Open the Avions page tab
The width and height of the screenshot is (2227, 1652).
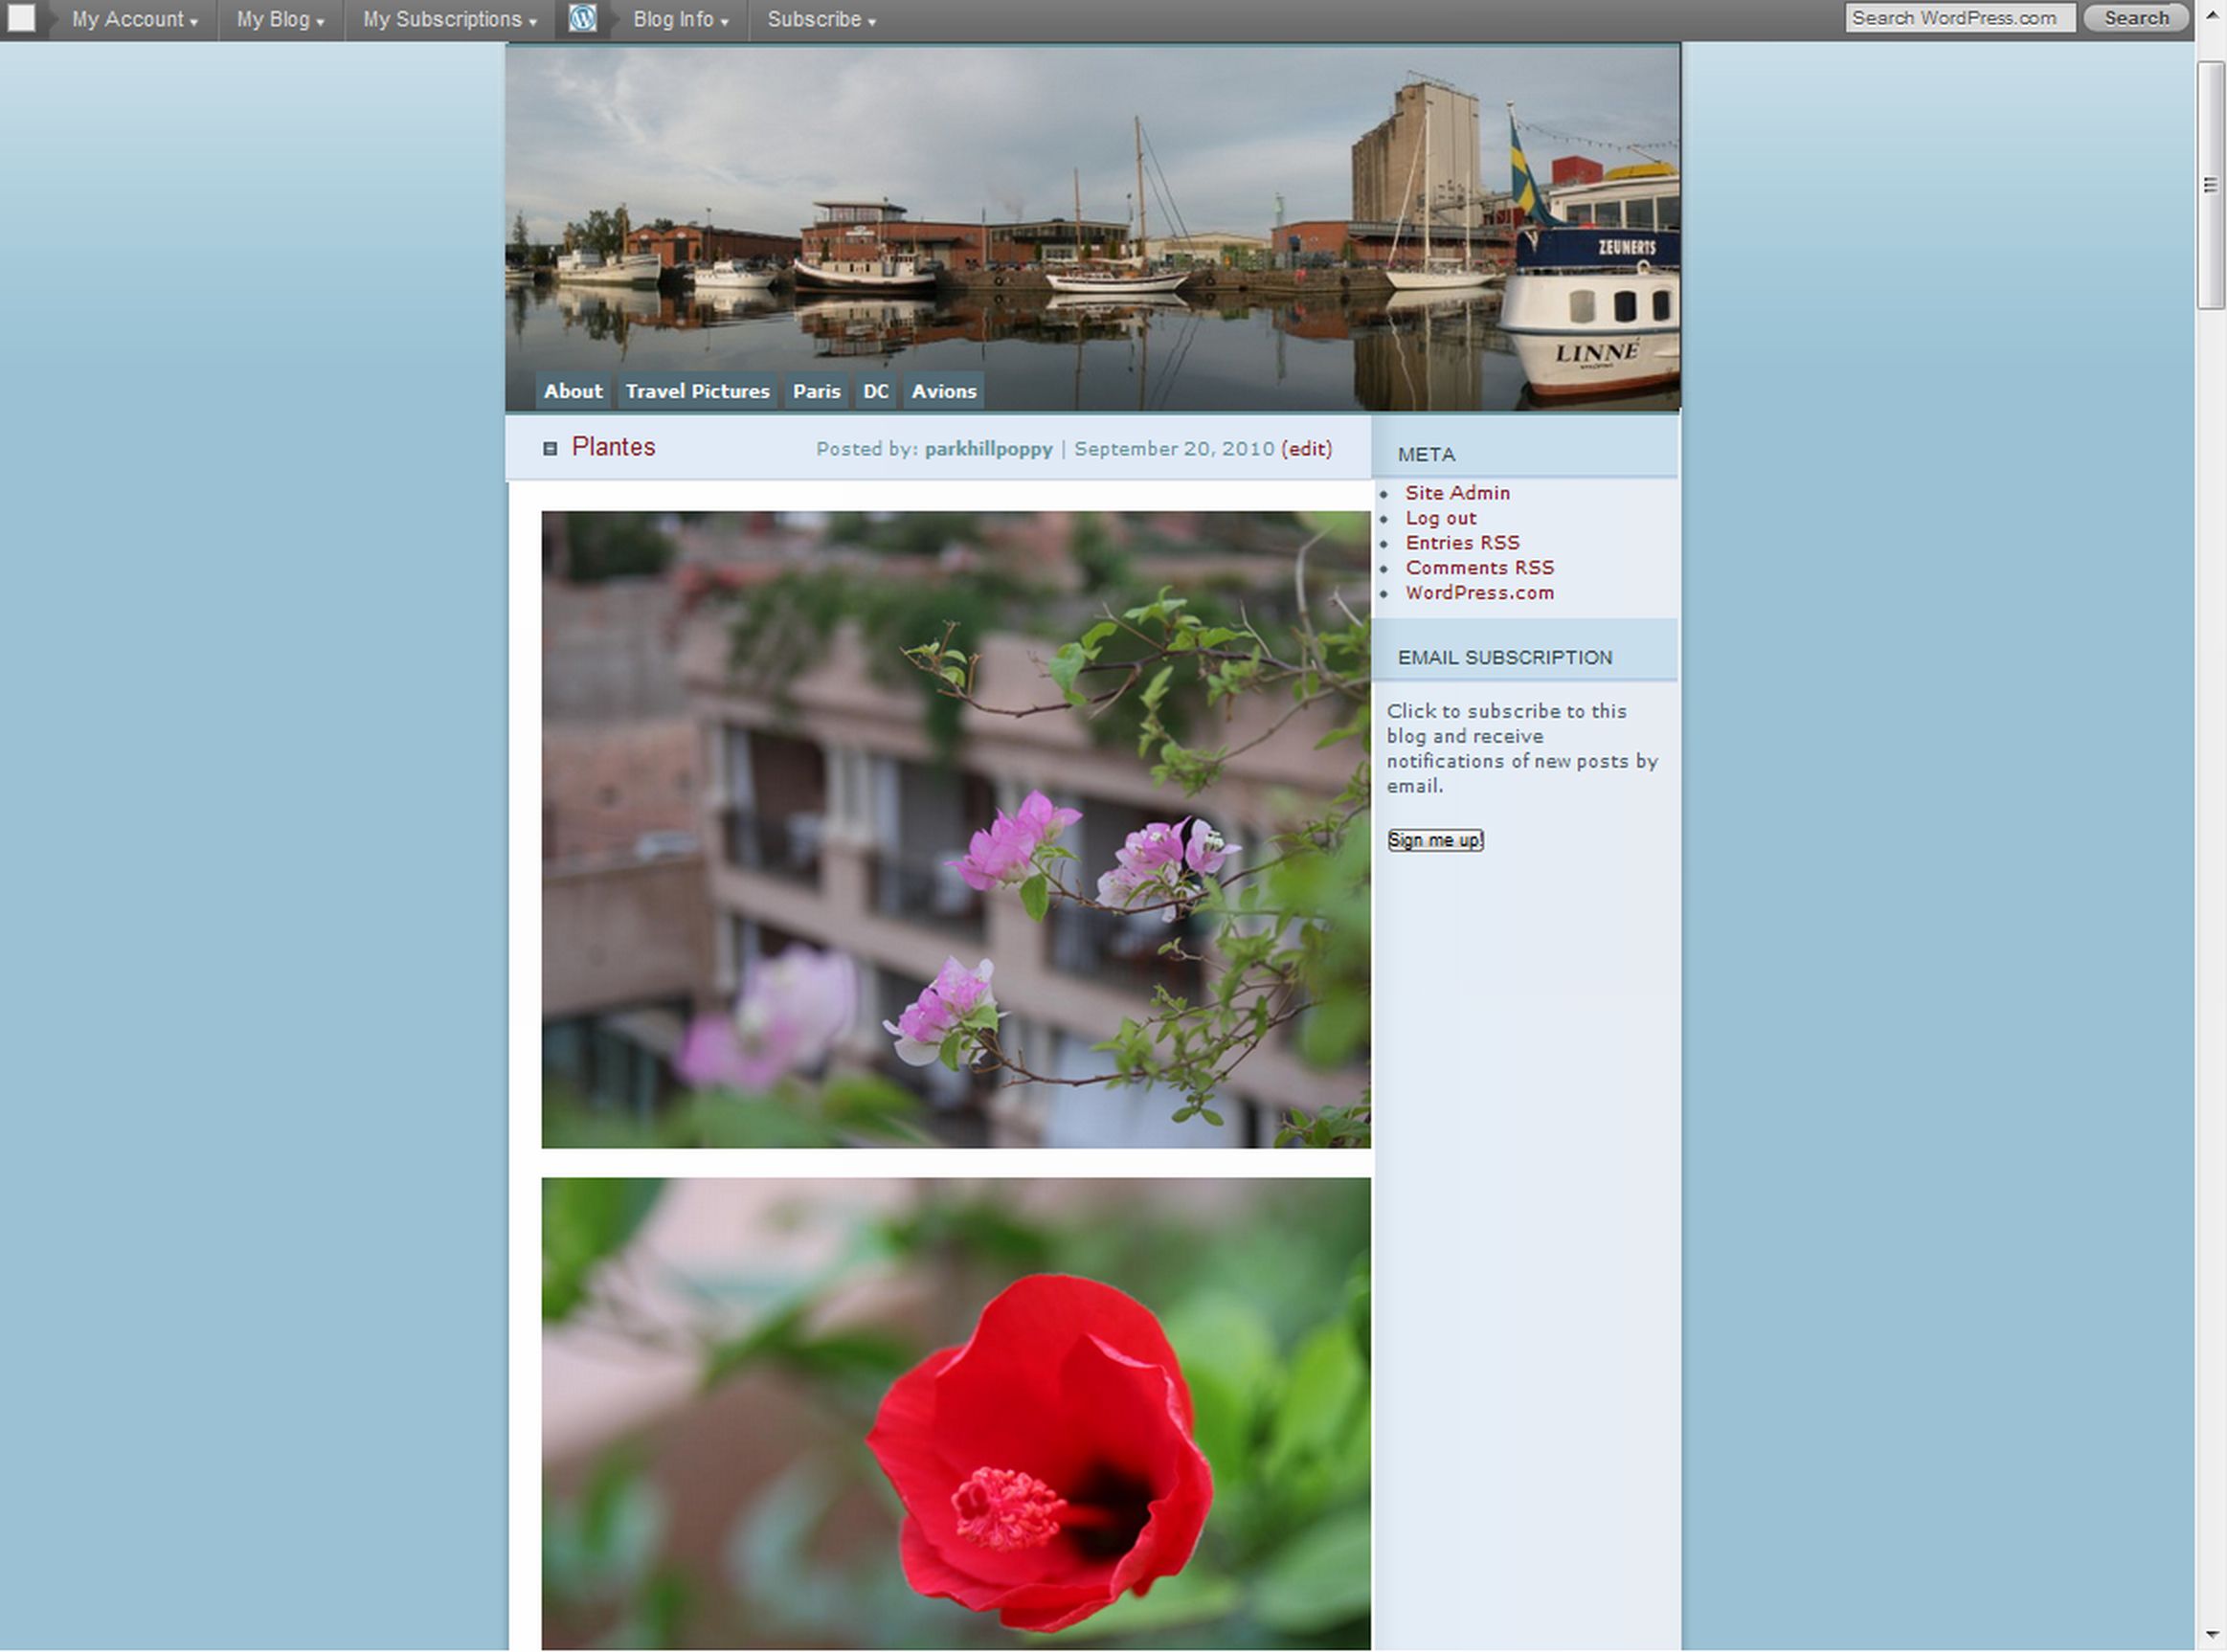(x=942, y=391)
